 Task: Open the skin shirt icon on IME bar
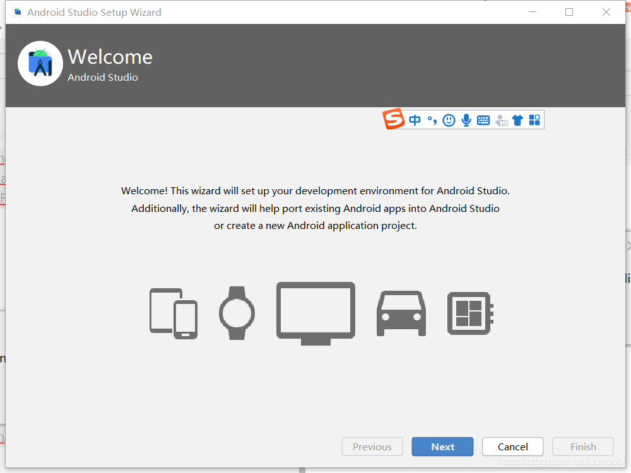[517, 120]
